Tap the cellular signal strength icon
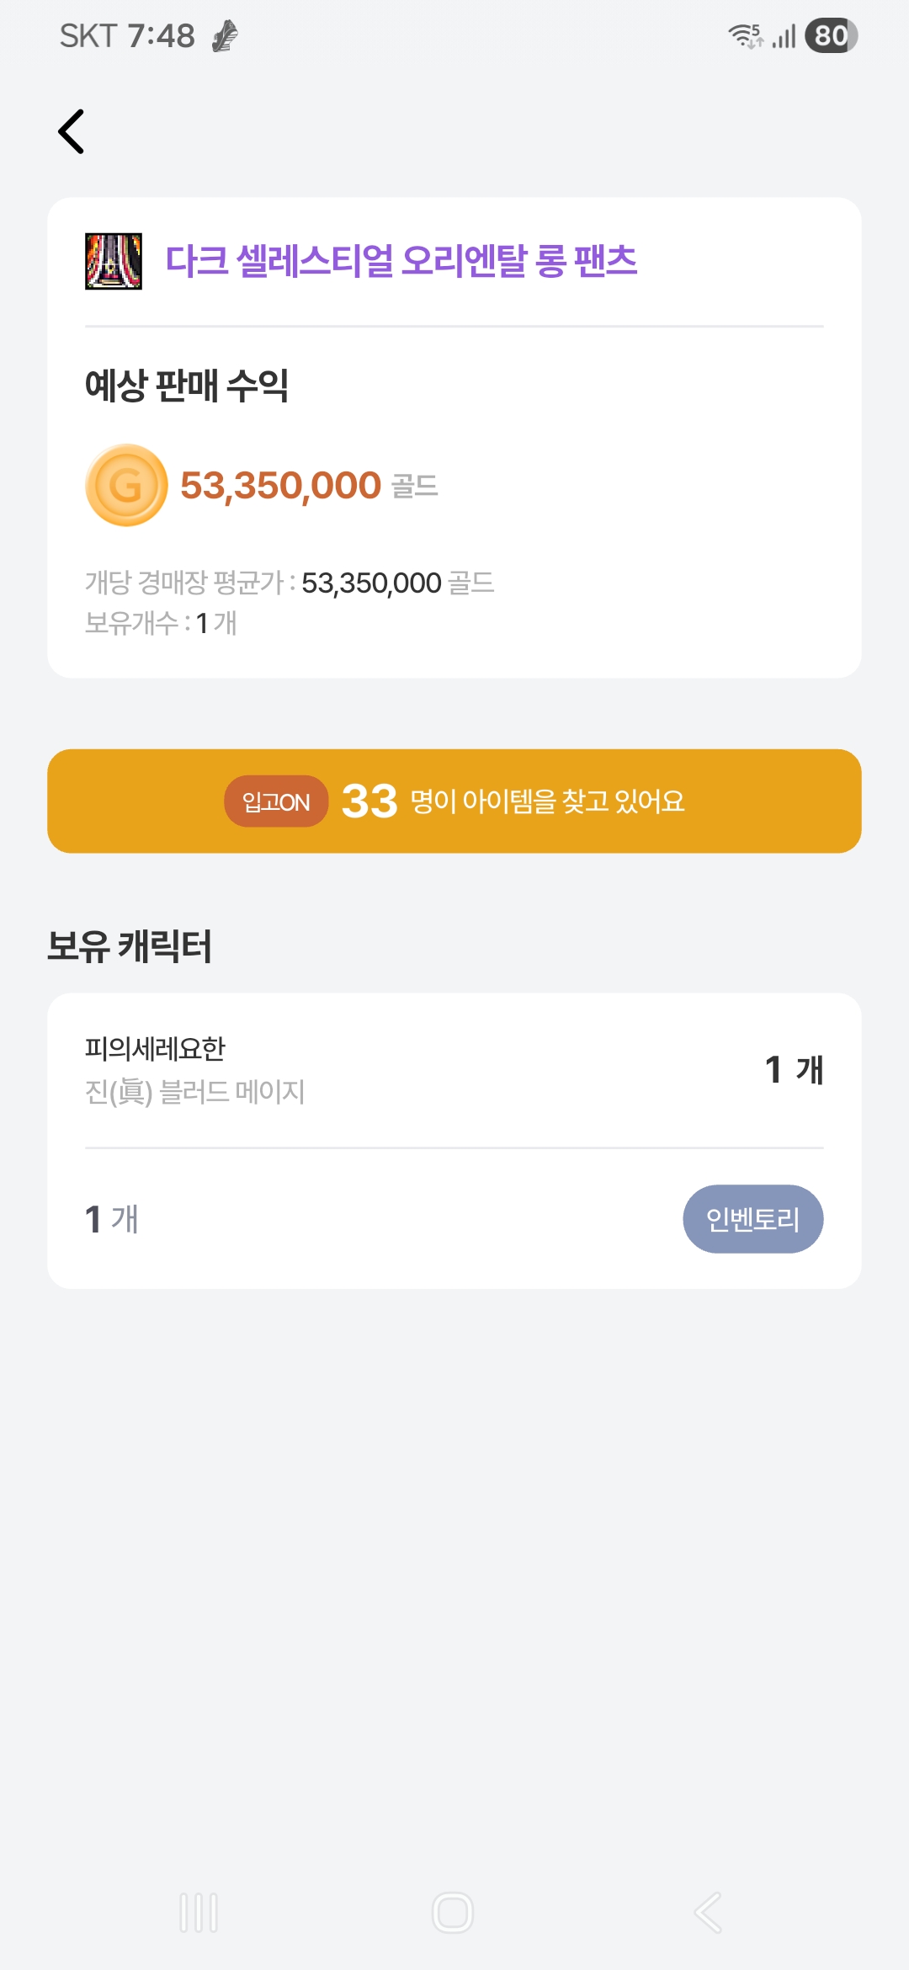The height and width of the screenshot is (1970, 909). (784, 36)
